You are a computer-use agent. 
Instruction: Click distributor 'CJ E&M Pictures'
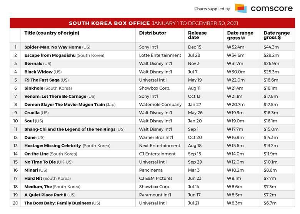[155, 178]
